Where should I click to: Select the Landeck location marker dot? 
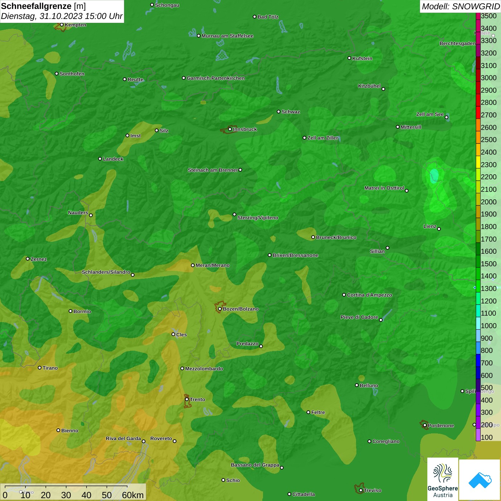(x=100, y=159)
